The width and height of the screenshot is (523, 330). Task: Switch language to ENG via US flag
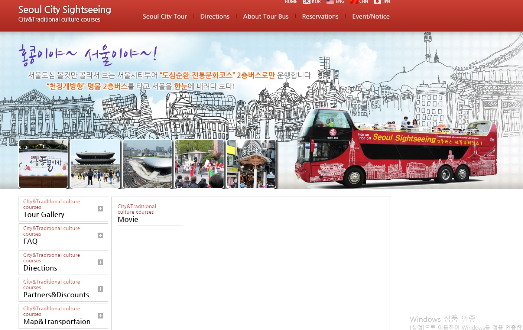tap(335, 1)
